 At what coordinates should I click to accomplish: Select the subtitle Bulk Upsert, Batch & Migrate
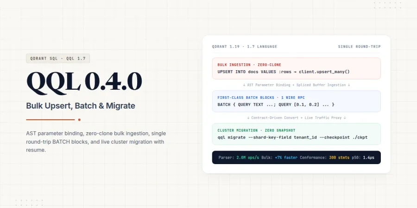coord(81,106)
